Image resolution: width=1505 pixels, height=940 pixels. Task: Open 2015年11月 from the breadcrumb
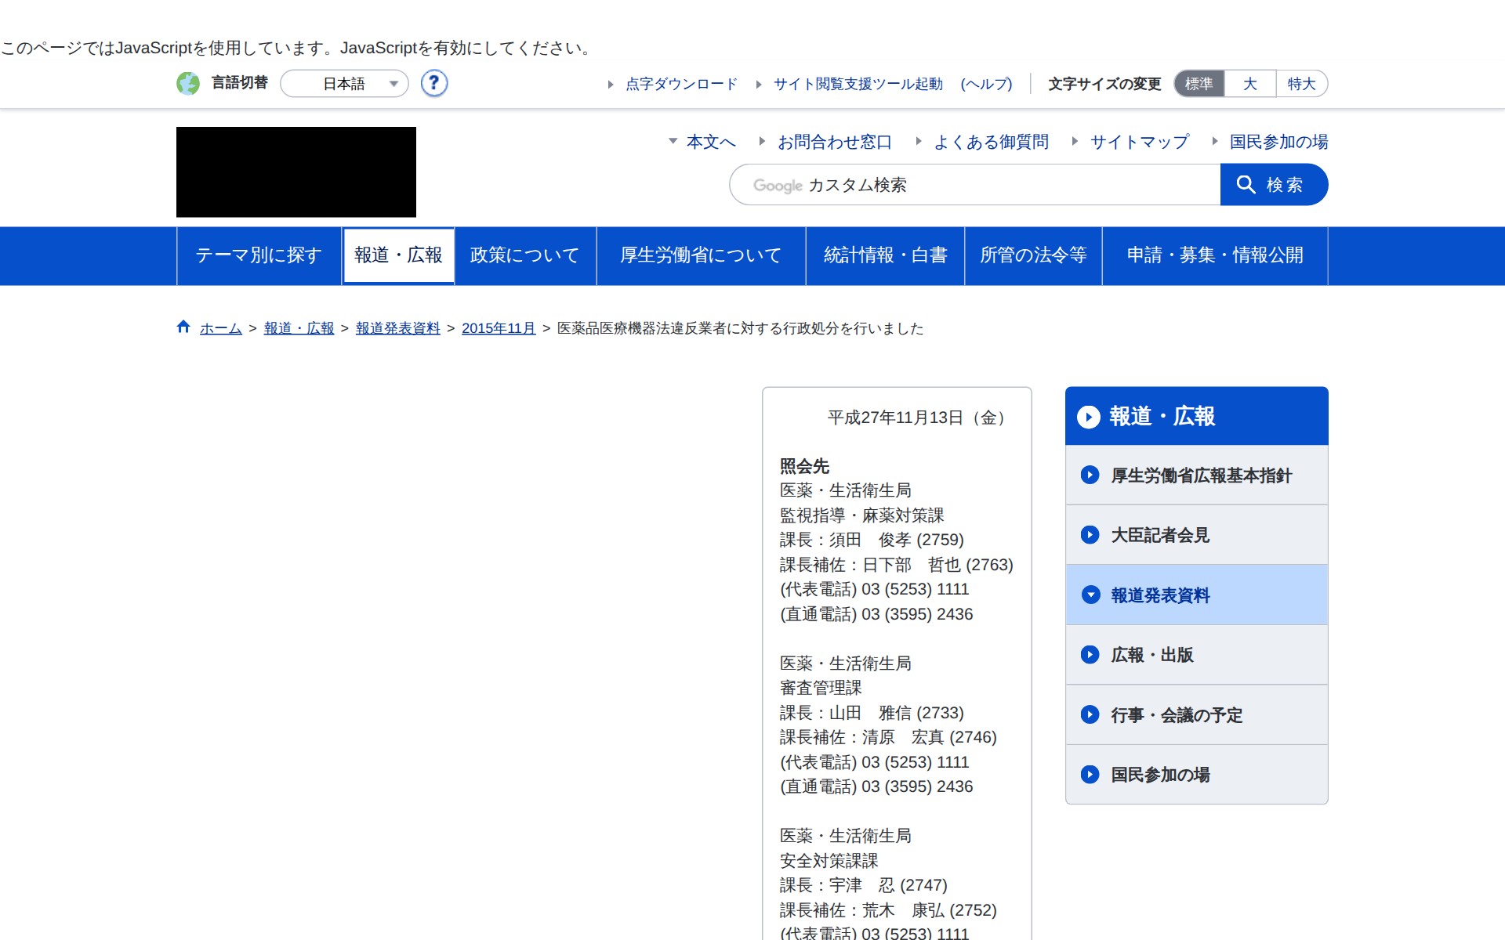(497, 328)
